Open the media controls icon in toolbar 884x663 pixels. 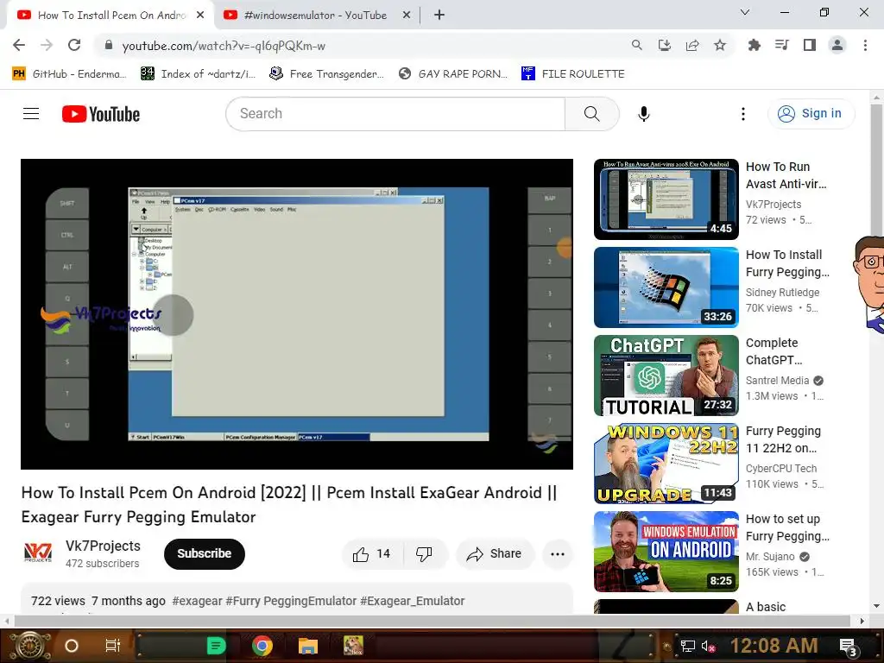coord(781,45)
